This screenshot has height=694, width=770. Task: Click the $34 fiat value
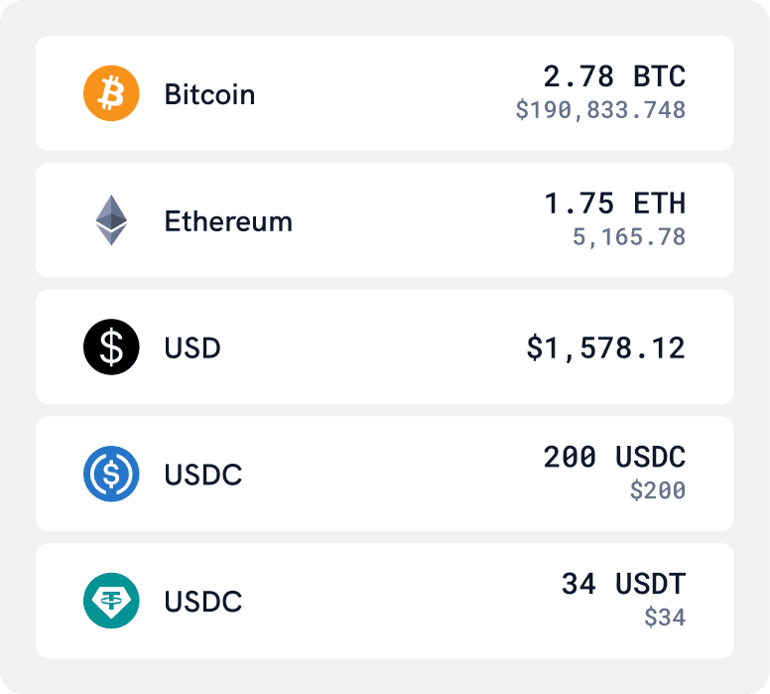coord(665,618)
